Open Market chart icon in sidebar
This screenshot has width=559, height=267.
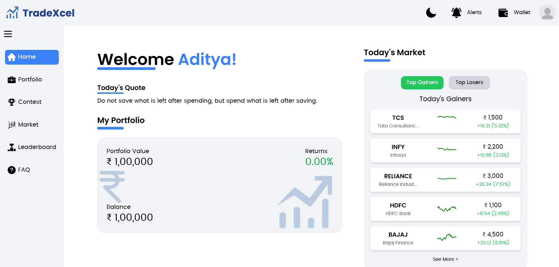pyautogui.click(x=12, y=125)
